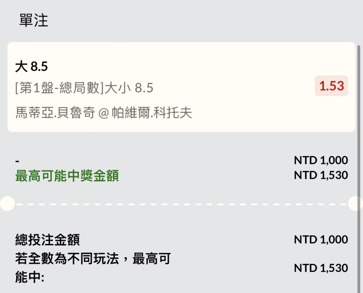
Task: Click the green 最高可能中獎金額 label
Action: [67, 176]
